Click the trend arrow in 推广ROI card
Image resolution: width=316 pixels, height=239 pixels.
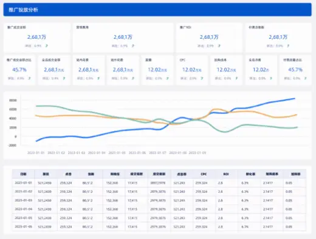tap(219, 46)
